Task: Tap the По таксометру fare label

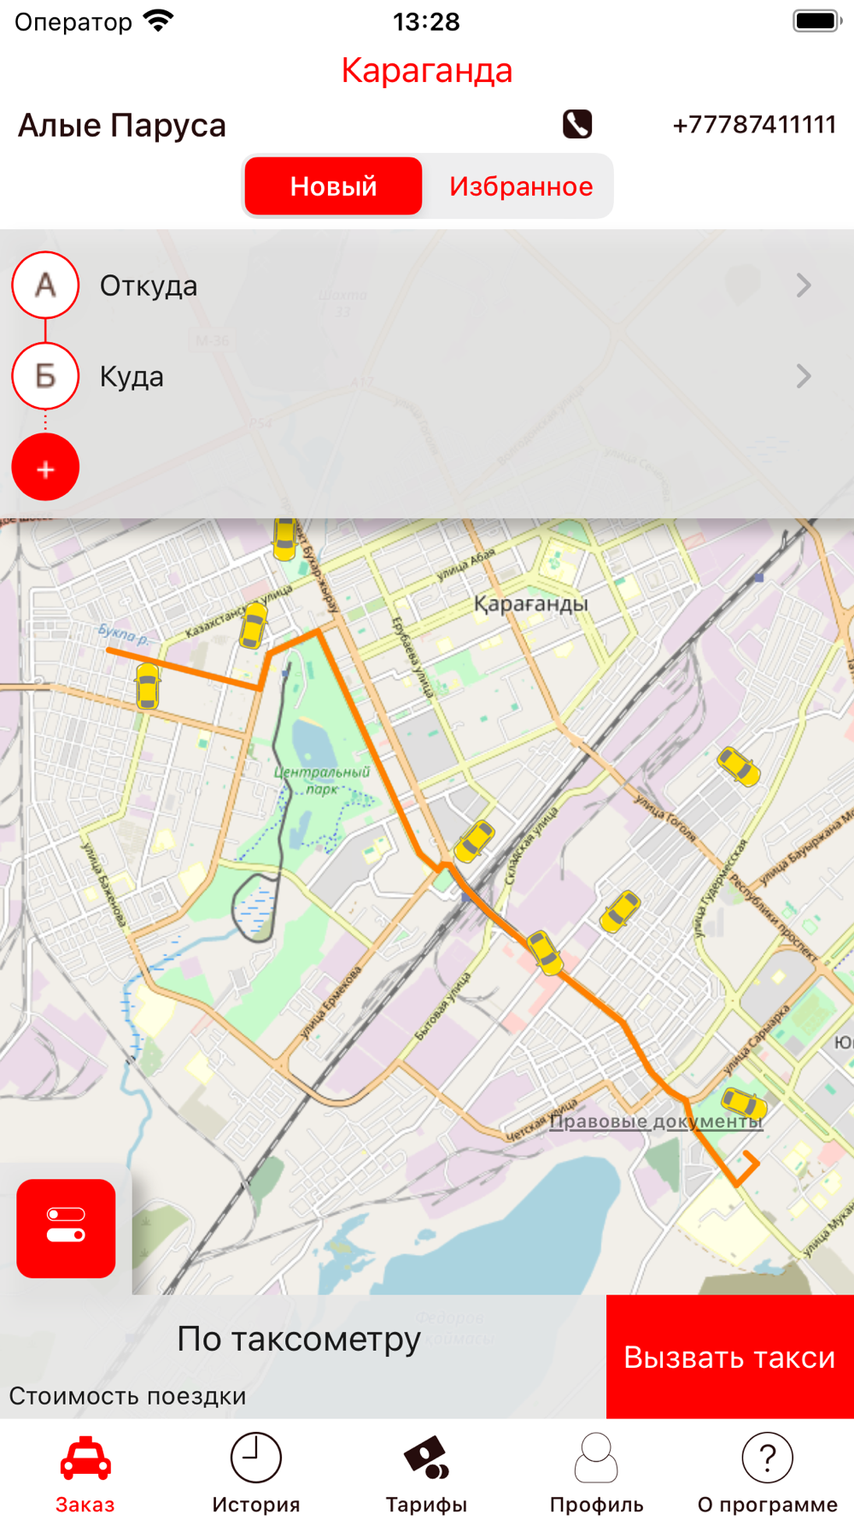Action: tap(299, 1339)
